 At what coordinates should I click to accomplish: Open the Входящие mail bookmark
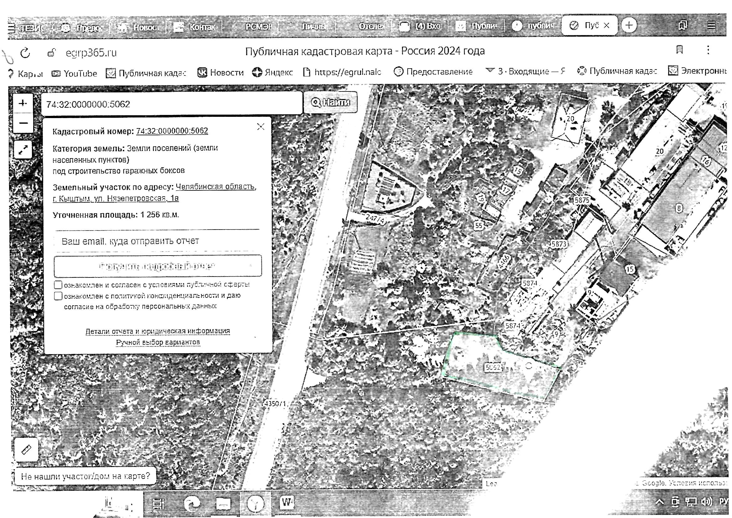[525, 71]
